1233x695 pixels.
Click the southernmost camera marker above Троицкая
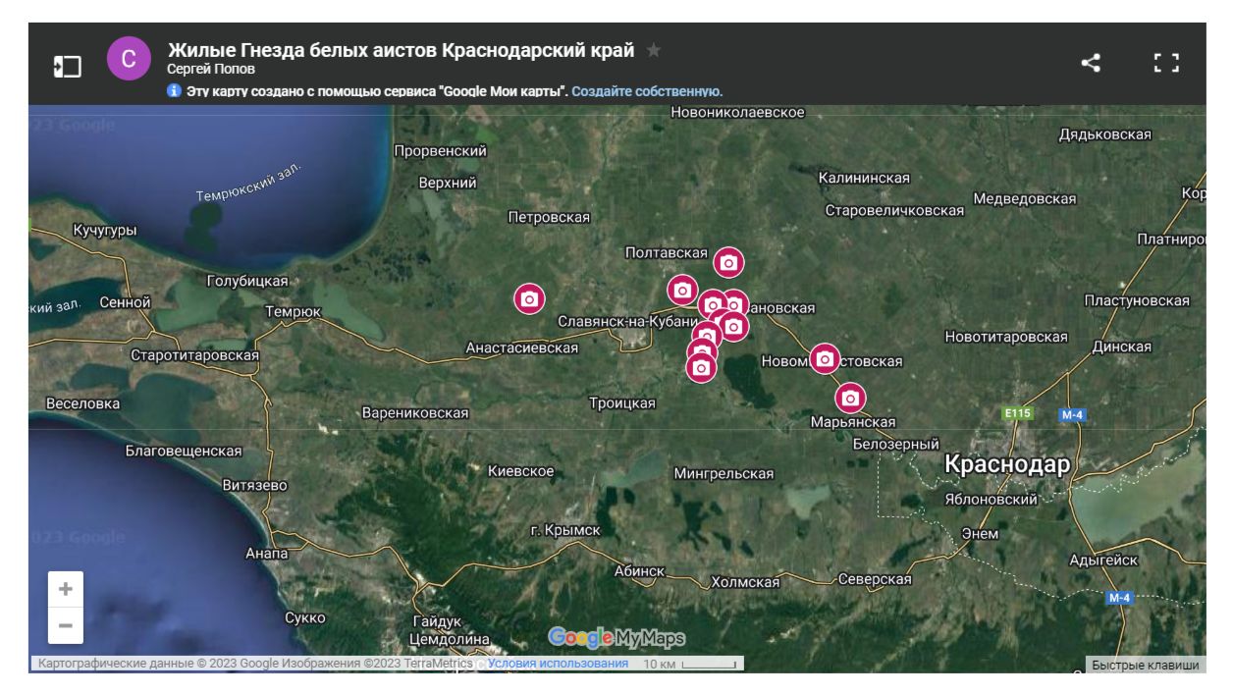700,368
